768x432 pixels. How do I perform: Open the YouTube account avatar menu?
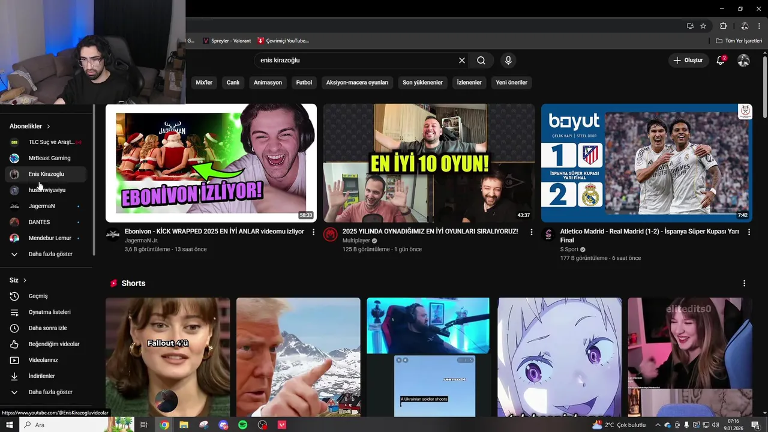pyautogui.click(x=743, y=60)
